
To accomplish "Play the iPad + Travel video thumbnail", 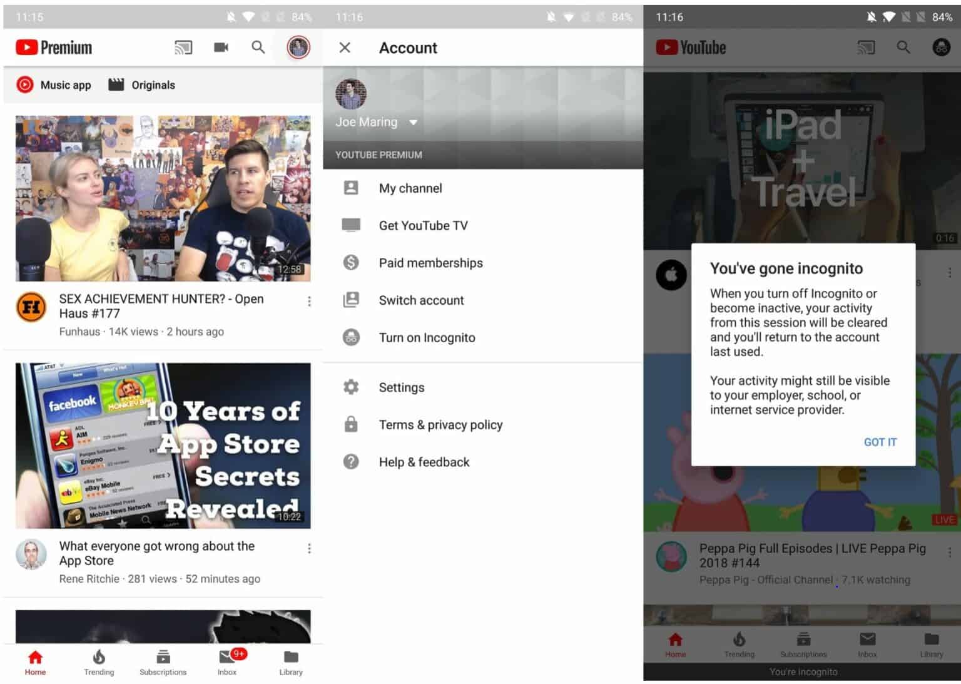I will pos(802,160).
